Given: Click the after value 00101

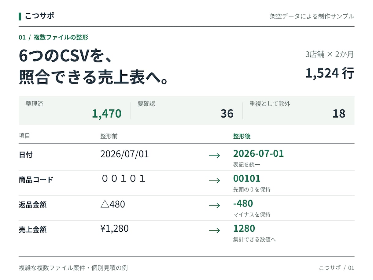Looking at the screenshot, I should click(247, 178).
